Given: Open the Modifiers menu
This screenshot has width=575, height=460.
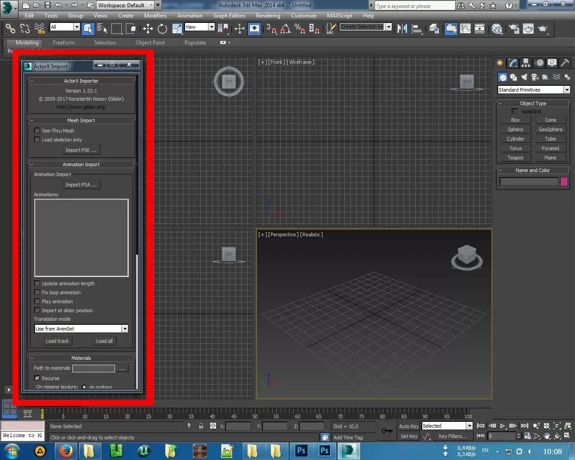Looking at the screenshot, I should coord(155,16).
